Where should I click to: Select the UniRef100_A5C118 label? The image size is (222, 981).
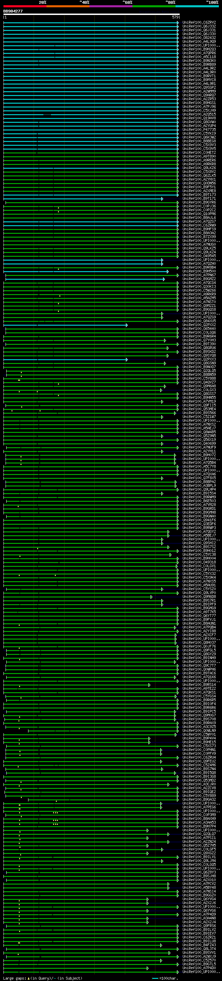click(199, 57)
